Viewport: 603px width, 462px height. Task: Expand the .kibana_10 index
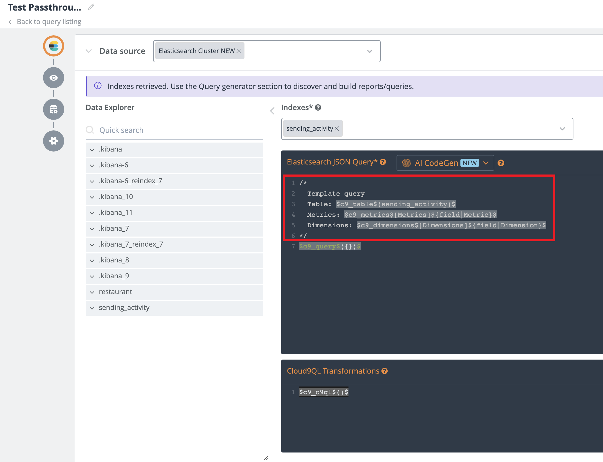pos(92,197)
